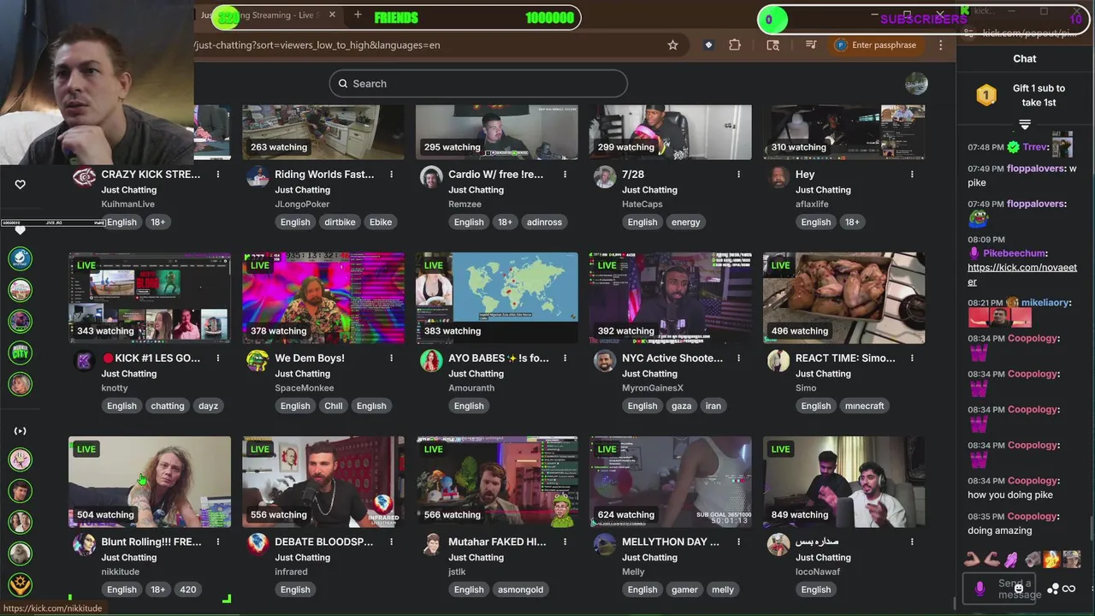Open options menu for KICK #1 LES GO stream
The image size is (1095, 616).
click(x=218, y=358)
